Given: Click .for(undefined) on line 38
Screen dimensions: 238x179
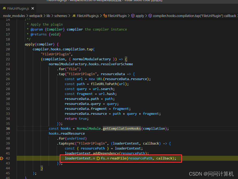Looking at the screenshot, I should [72, 139].
